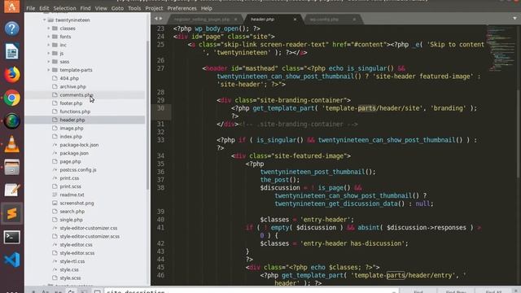521x293 pixels.
Task: Expand the js folder
Action: 49,53
